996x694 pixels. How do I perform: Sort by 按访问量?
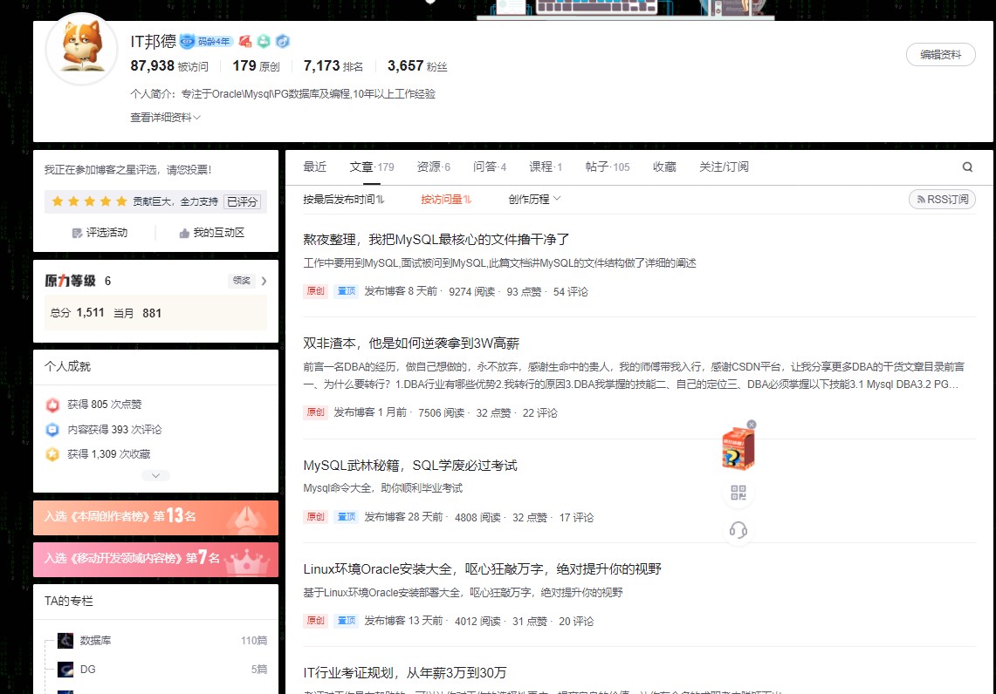pos(446,199)
